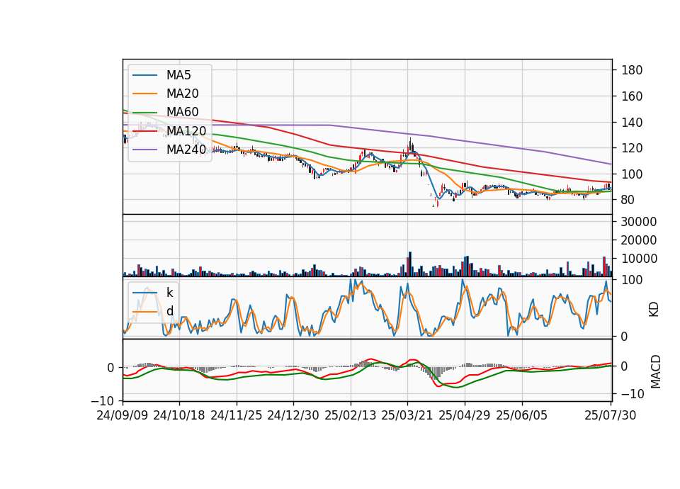Click the k legend label in KD panel

[169, 293]
